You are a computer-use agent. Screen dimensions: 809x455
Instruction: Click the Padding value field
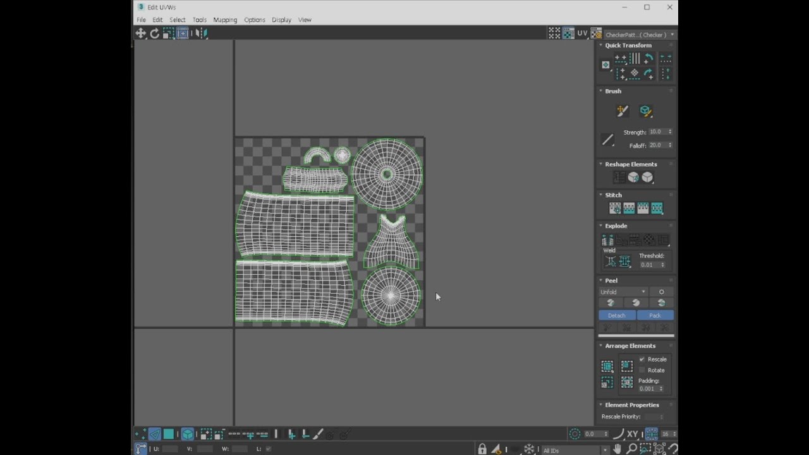(649, 389)
